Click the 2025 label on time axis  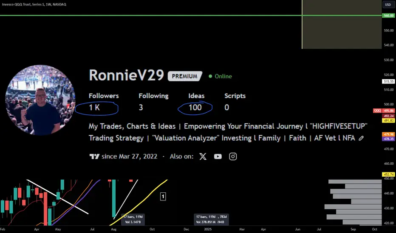tap(208, 229)
